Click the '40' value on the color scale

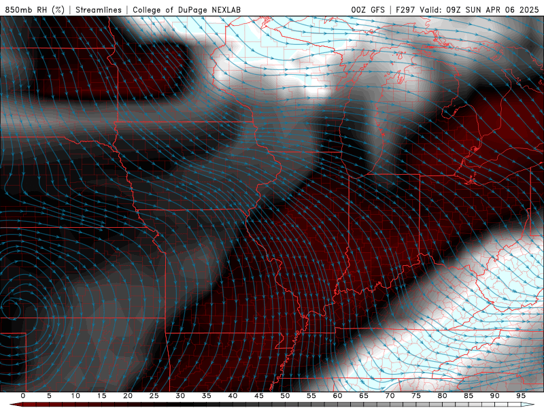(233, 396)
